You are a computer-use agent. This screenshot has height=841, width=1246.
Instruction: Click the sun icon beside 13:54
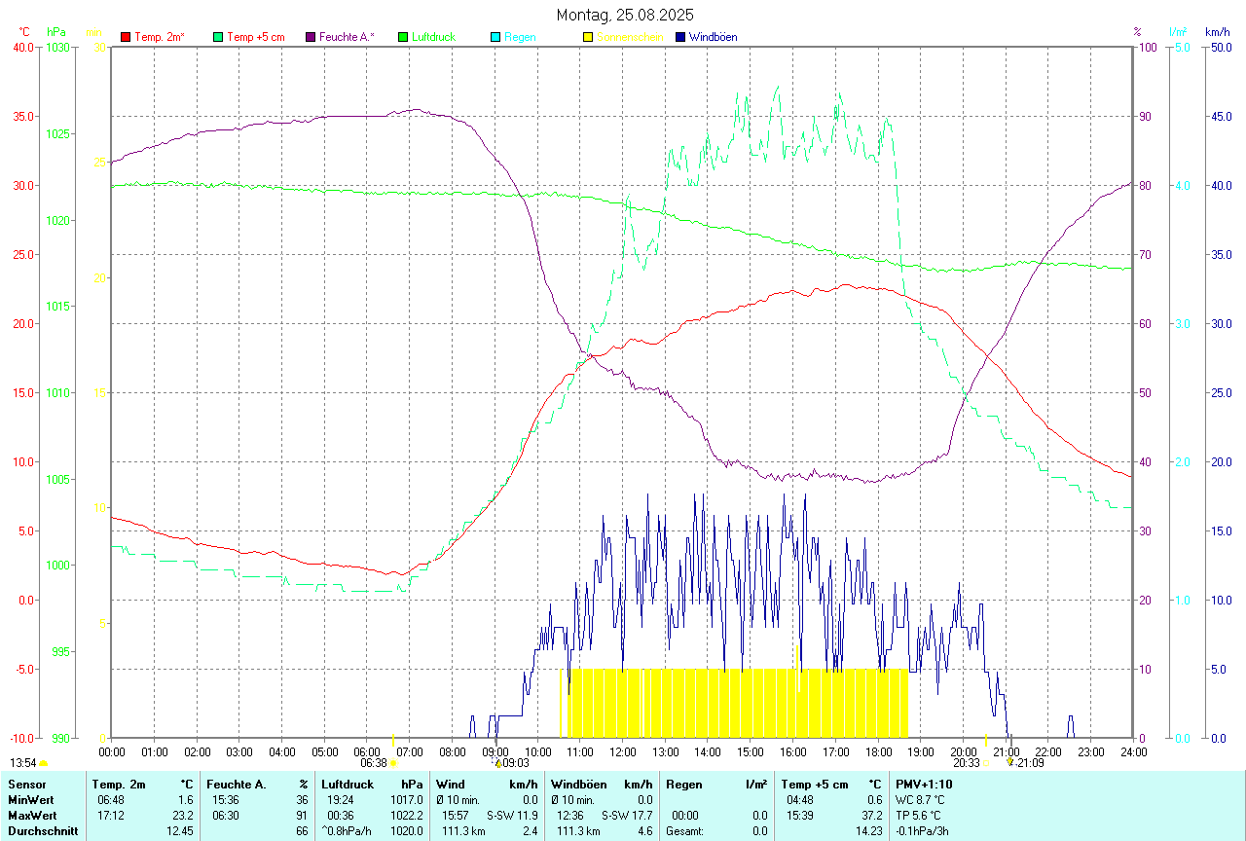[43, 764]
